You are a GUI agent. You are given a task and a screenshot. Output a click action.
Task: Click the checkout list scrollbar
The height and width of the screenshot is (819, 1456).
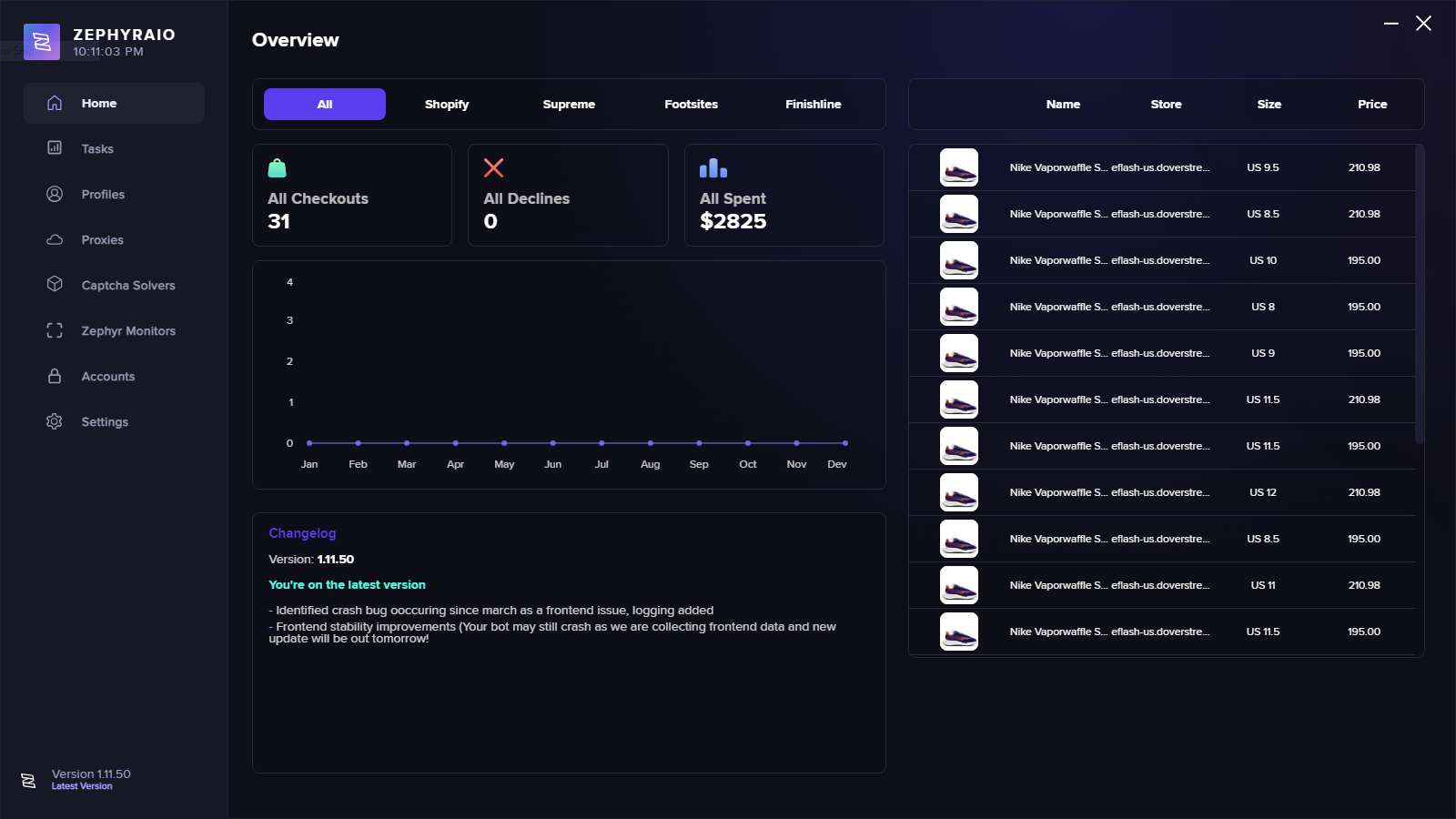[1420, 294]
